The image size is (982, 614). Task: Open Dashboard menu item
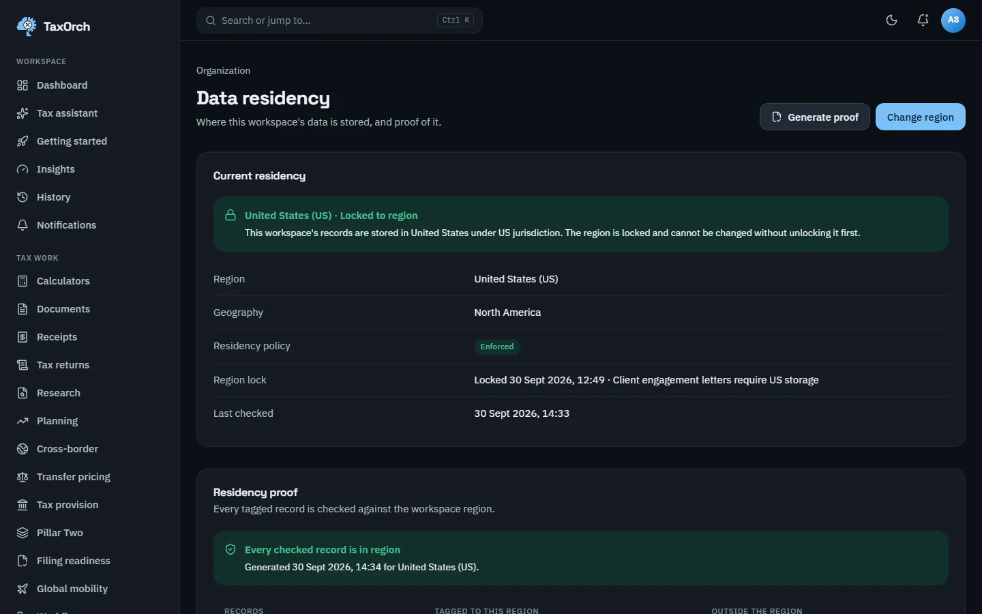click(90, 85)
